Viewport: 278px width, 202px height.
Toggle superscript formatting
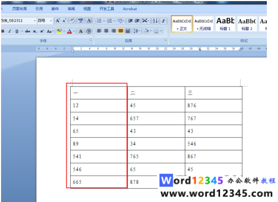click(42, 31)
